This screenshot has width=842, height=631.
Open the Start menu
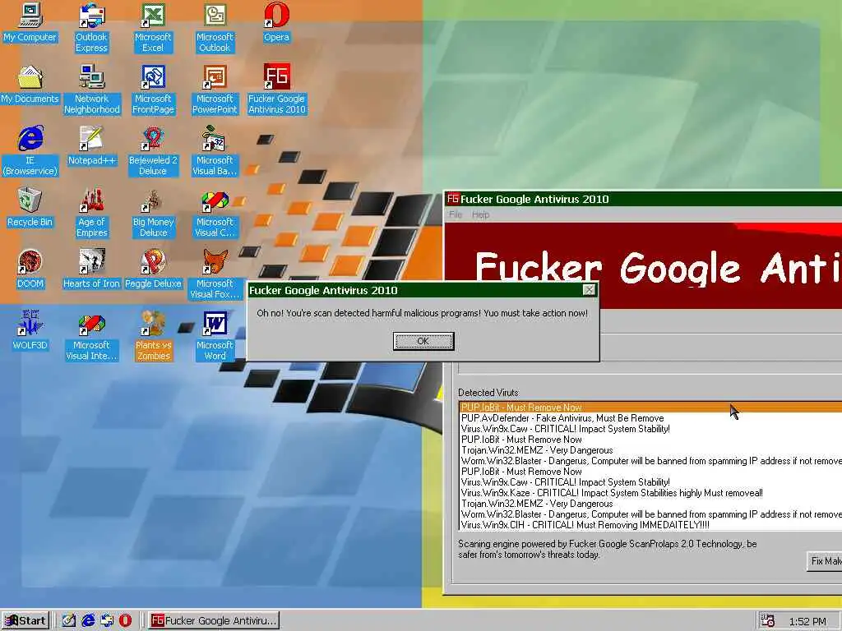(x=25, y=621)
